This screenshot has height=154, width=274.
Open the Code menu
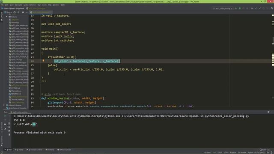point(26,5)
